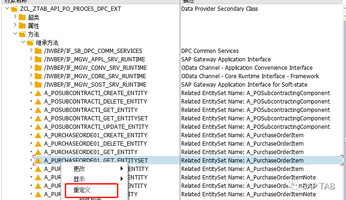Click the ZCL_ZTAB_API_PO_PROCES_DPC_EXT class folder icon
346x200 pixels.
pos(15,9)
